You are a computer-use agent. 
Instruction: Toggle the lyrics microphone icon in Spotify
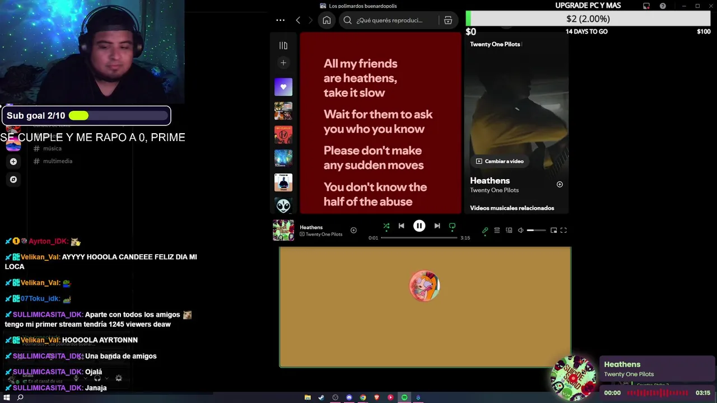pos(485,230)
